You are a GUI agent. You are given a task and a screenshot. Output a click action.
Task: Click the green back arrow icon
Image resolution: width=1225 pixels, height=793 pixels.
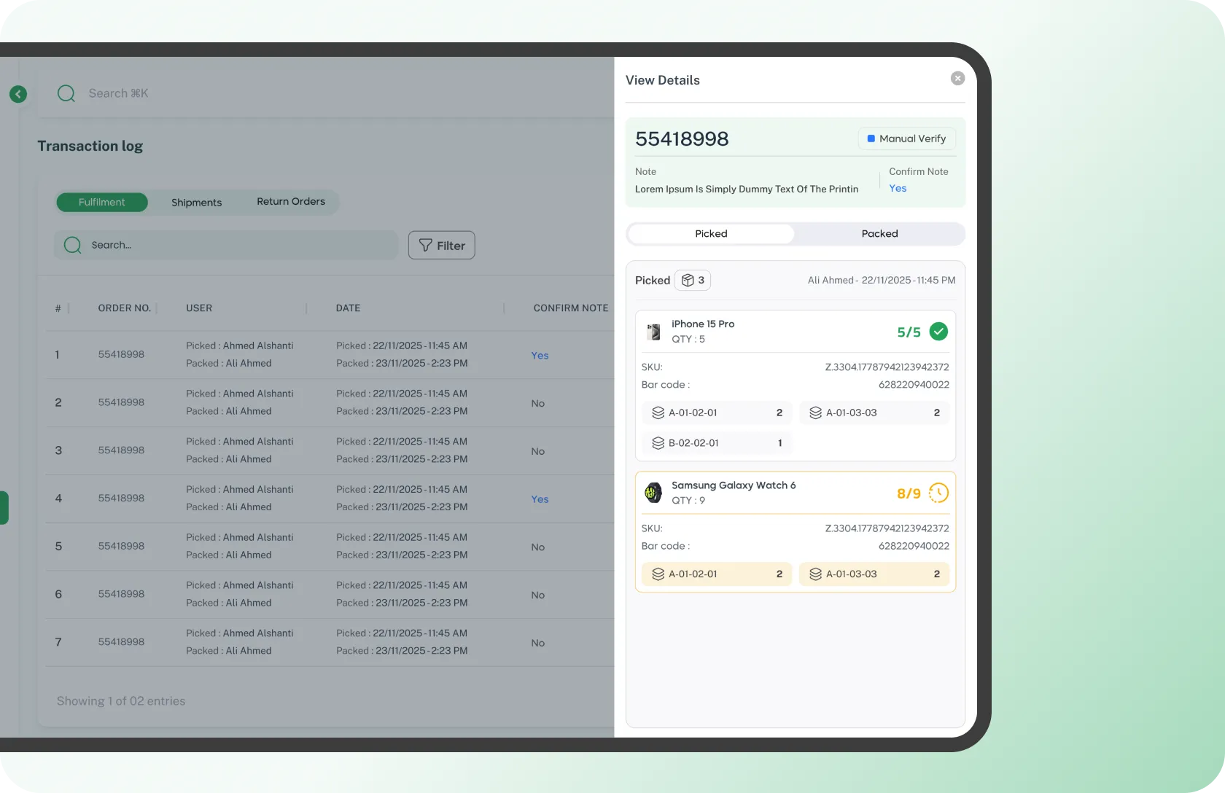[18, 94]
